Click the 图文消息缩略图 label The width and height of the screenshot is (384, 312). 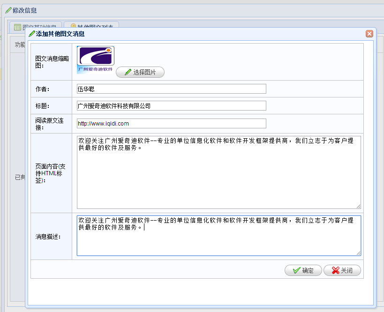pyautogui.click(x=52, y=62)
